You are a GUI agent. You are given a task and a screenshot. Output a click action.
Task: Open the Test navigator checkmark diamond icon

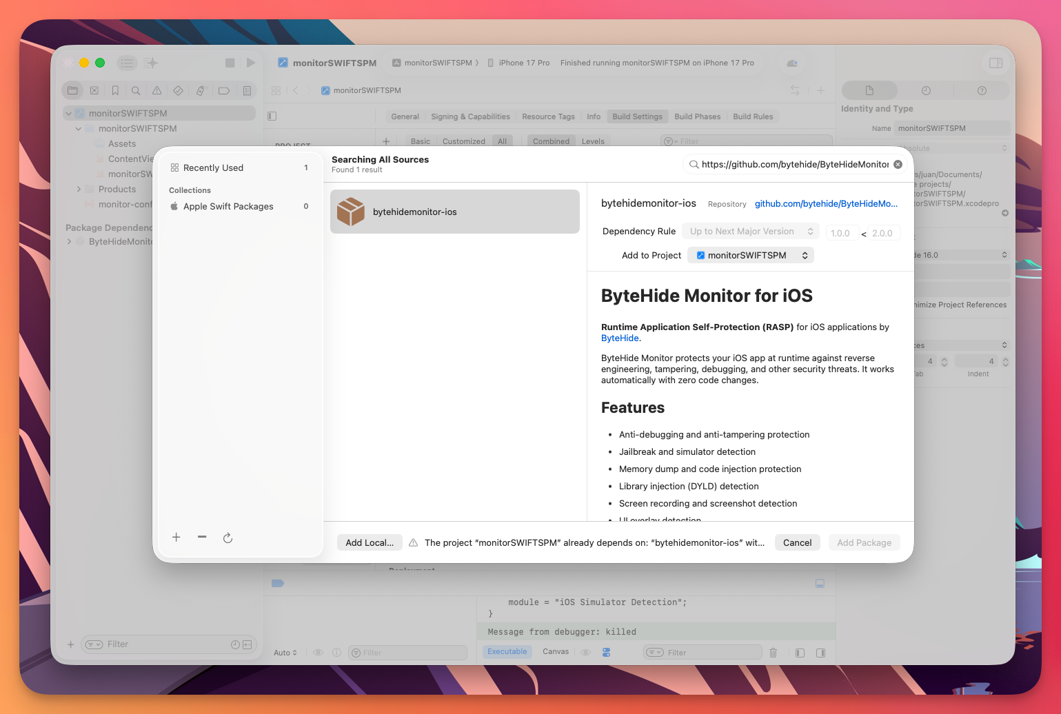click(x=178, y=90)
